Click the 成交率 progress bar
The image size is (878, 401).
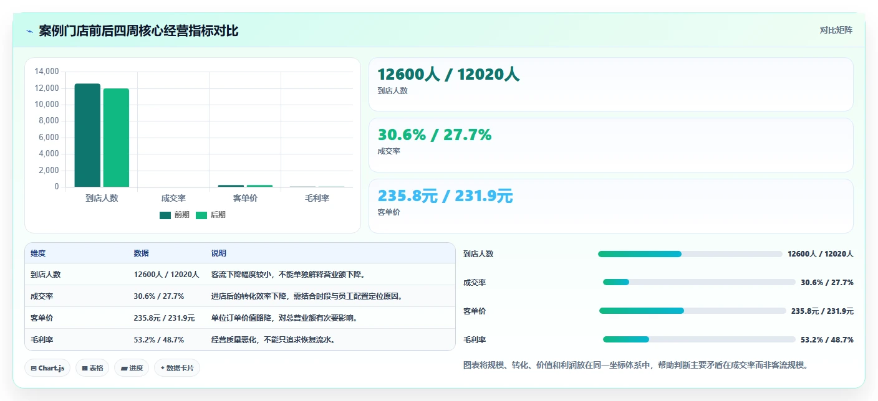coord(699,282)
